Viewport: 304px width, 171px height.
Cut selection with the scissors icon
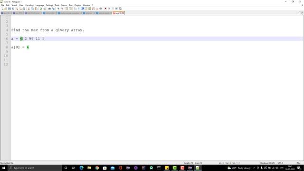click(28, 9)
